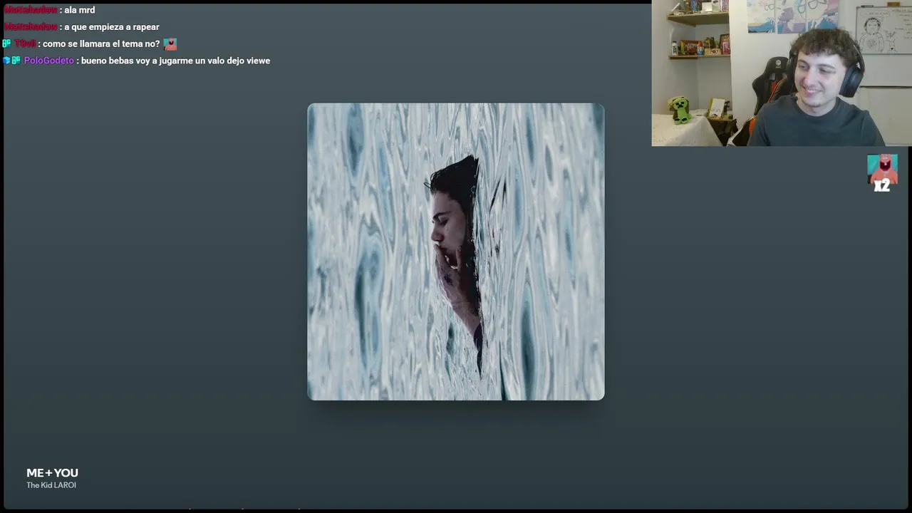Viewport: 912px width, 513px height.
Task: Click the artist name The Kid LAROI
Action: click(x=51, y=485)
